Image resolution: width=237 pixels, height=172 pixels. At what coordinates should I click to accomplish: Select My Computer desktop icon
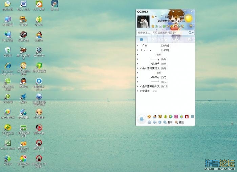pos(8,21)
